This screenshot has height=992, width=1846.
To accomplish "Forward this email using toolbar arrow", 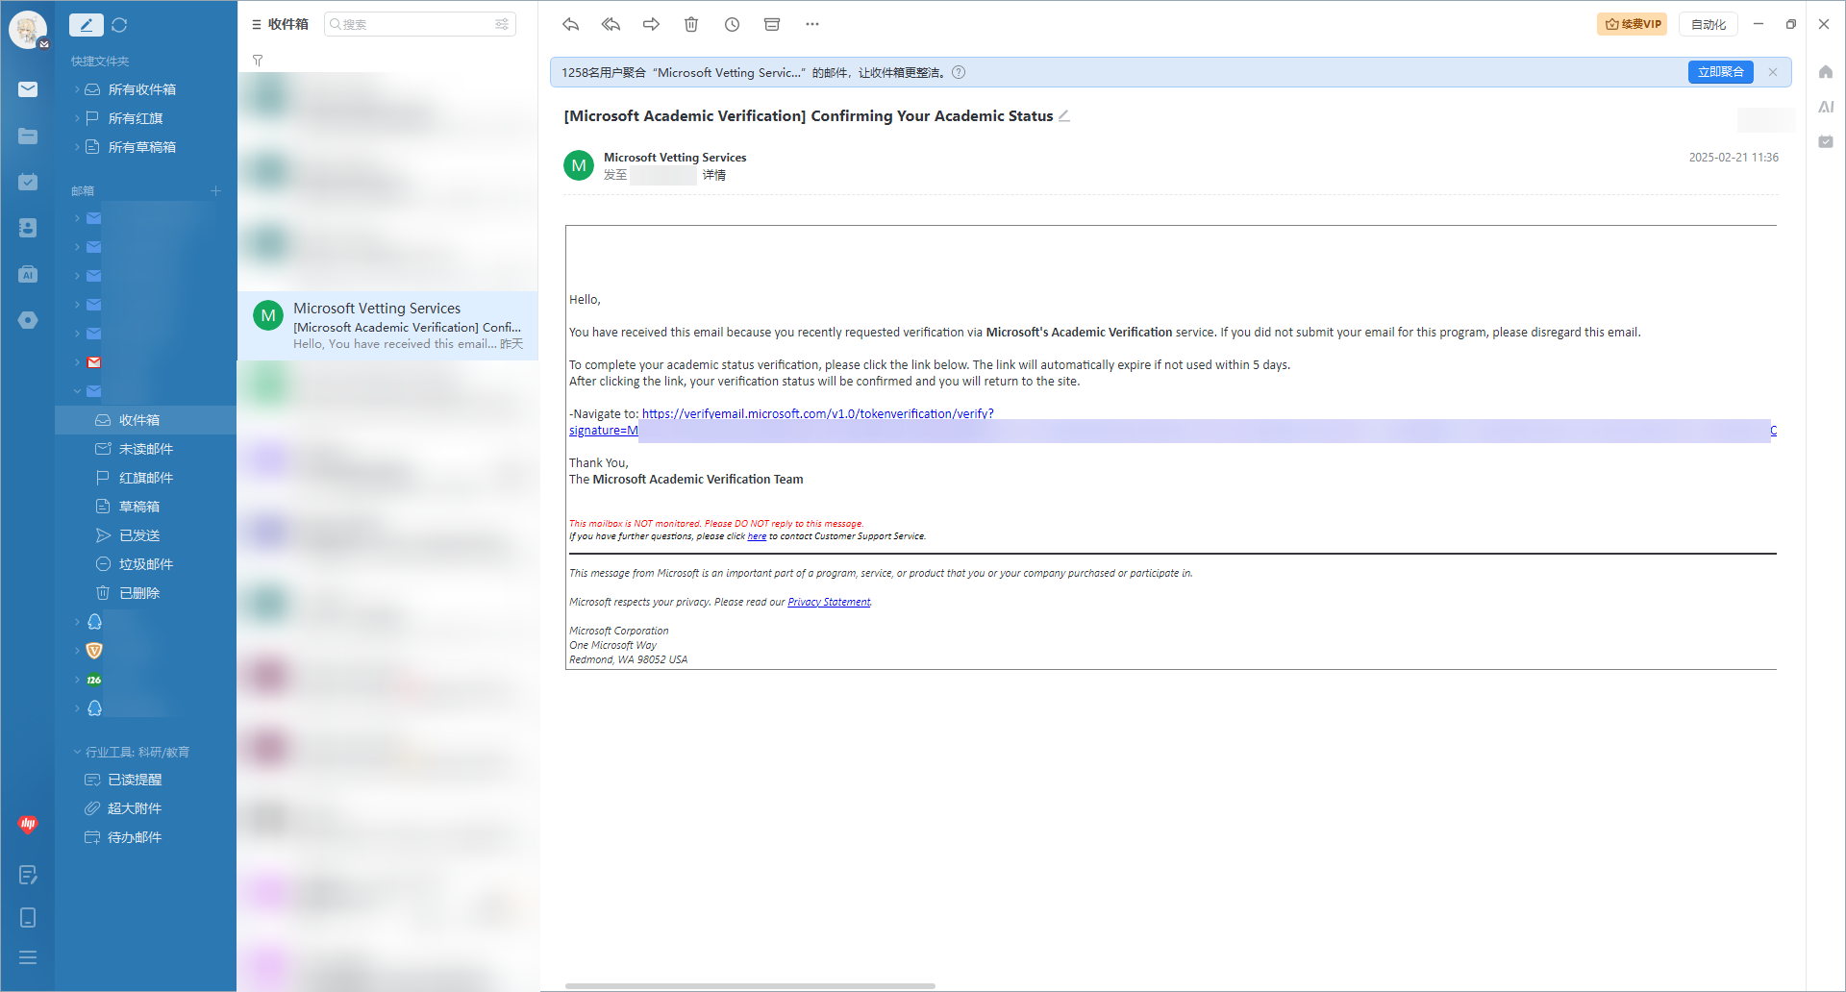I will pyautogui.click(x=651, y=24).
